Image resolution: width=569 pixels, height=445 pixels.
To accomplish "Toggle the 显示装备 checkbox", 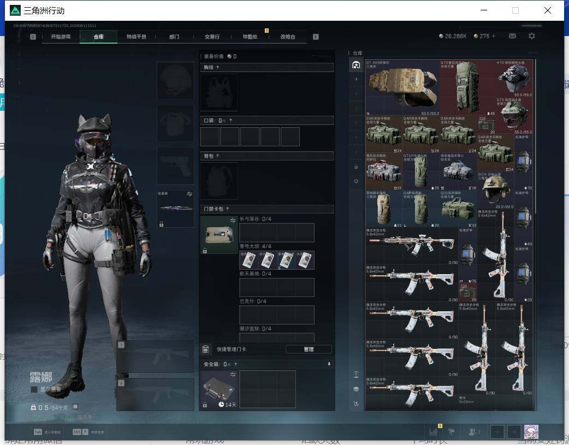I will click(x=34, y=389).
